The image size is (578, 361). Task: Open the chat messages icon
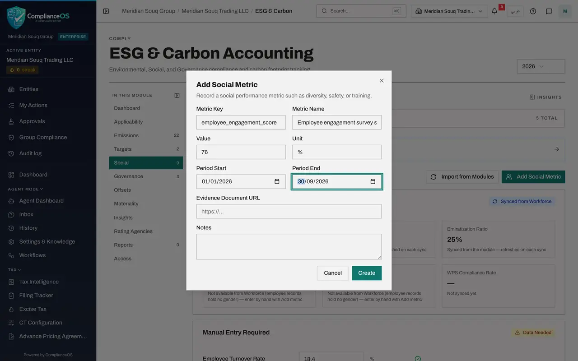pos(549,11)
